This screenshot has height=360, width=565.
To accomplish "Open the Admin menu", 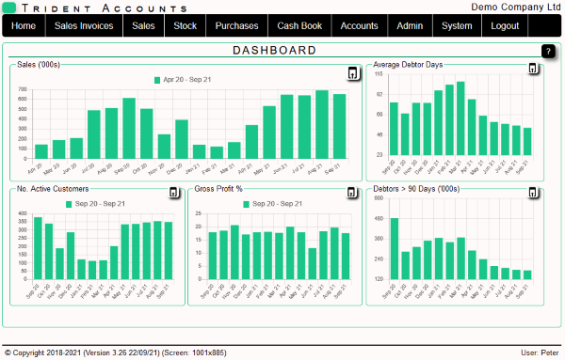I will [410, 26].
